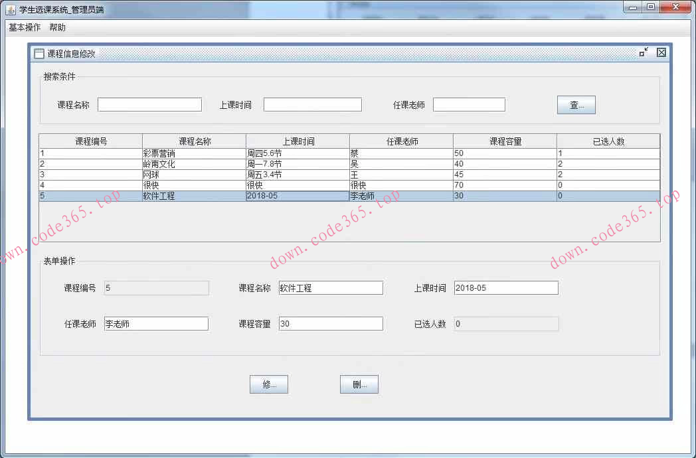Click the form's 课程容量 field containing 30
The height and width of the screenshot is (458, 696).
pos(331,324)
